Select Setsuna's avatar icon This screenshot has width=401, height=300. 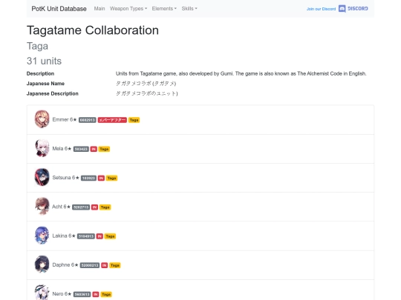click(x=42, y=177)
